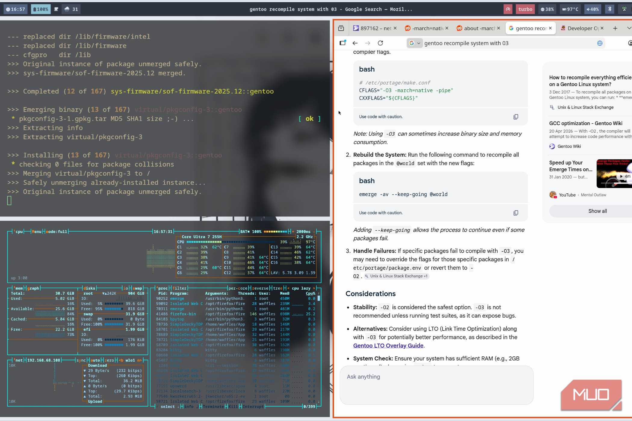The width and height of the screenshot is (632, 421).
Task: Increase btop update interval with plus
Action: pos(293,232)
